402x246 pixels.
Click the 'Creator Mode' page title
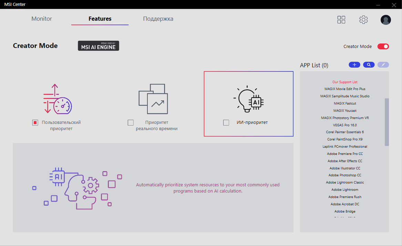(x=35, y=46)
